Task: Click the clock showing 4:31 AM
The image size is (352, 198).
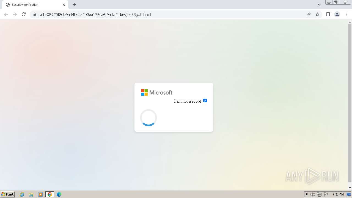Action: [x=338, y=194]
